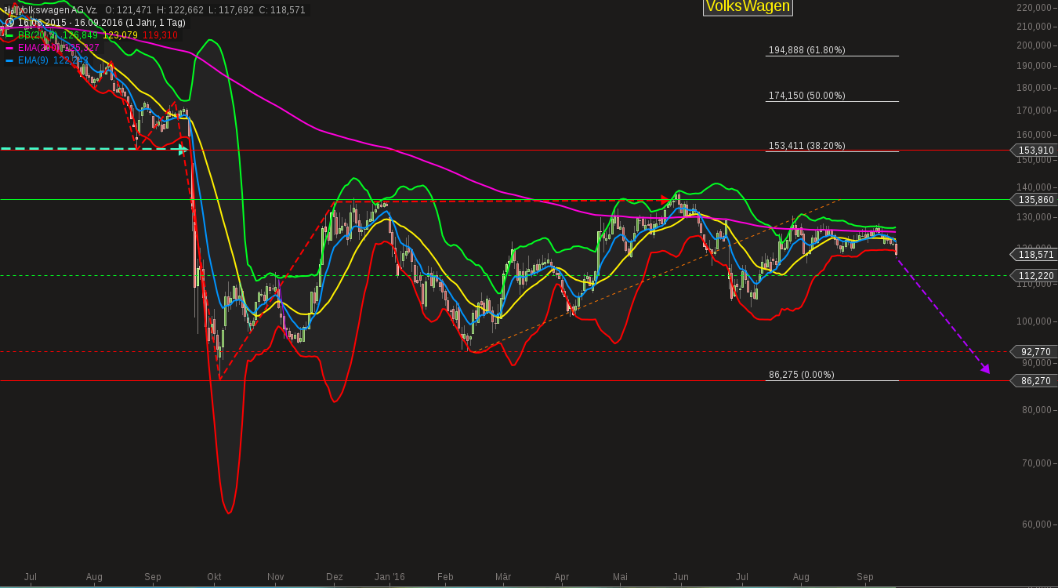Click the 135,860 price tag on the axis

pyautogui.click(x=1034, y=200)
